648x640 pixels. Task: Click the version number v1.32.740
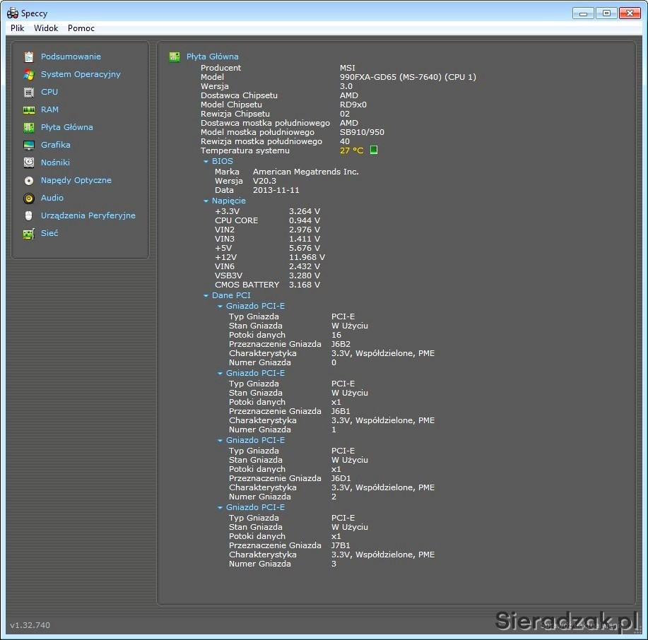30,625
